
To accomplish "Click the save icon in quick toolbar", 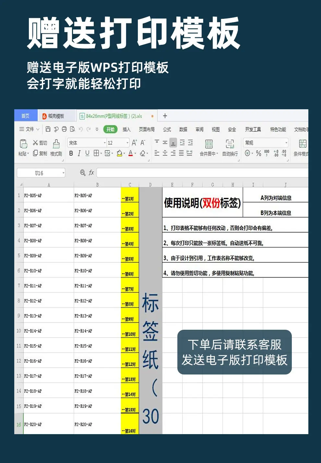I will click(48, 129).
